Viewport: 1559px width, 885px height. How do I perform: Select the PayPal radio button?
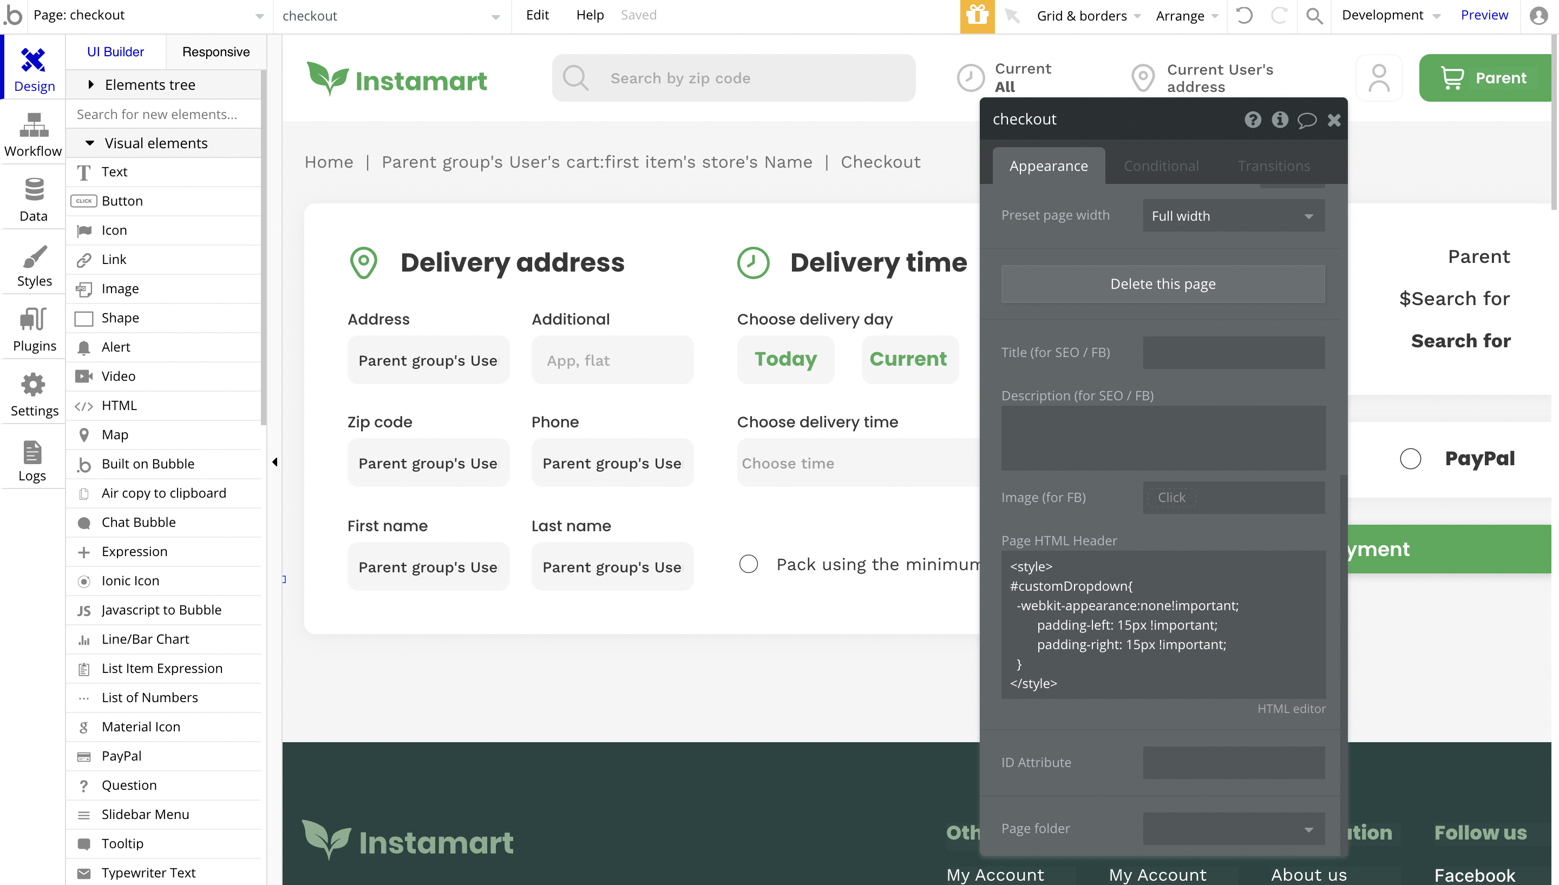click(1410, 458)
